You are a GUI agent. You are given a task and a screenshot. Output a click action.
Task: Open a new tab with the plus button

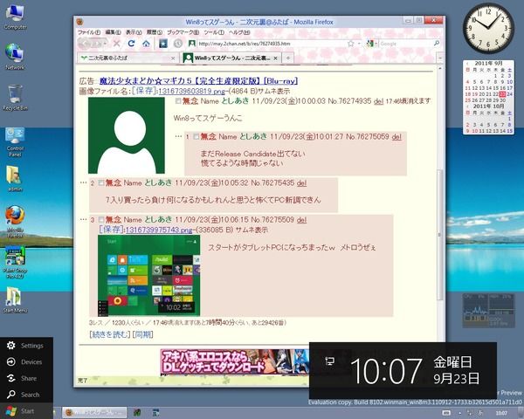(x=287, y=58)
